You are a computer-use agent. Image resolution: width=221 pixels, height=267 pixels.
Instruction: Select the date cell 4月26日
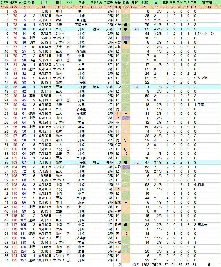(45, 29)
